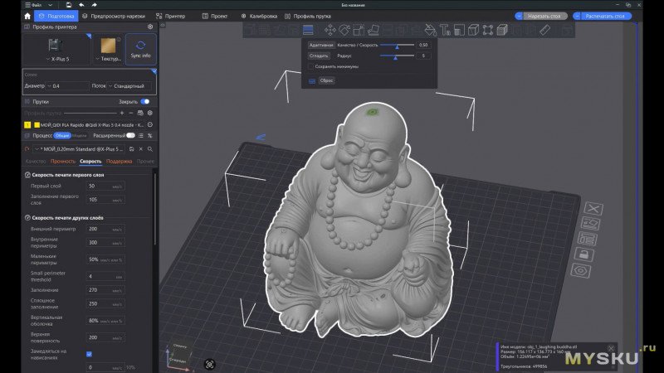The width and height of the screenshot is (664, 373).
Task: Select the variable layer height tool
Action: coord(308,30)
